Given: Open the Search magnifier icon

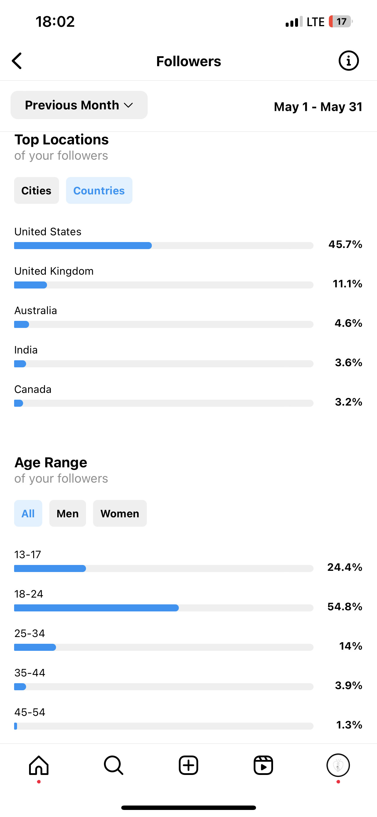Looking at the screenshot, I should 114,765.
